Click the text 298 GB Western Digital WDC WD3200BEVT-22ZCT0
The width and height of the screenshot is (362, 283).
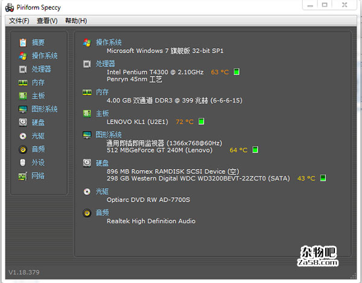point(186,179)
